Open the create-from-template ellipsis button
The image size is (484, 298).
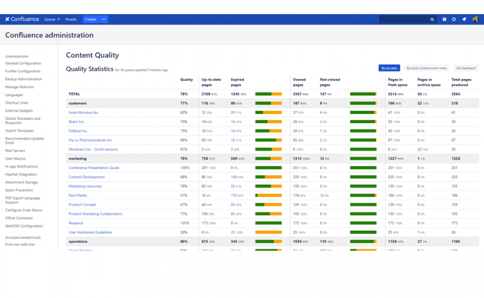point(103,19)
